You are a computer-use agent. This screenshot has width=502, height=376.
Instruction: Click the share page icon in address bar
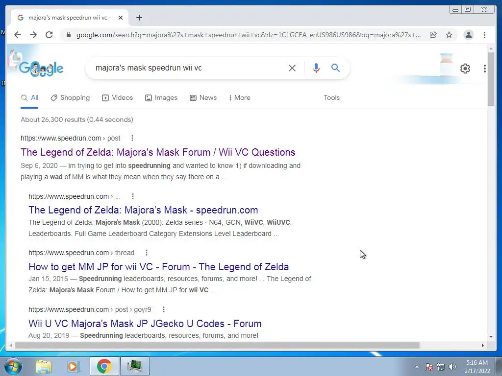pyautogui.click(x=433, y=35)
